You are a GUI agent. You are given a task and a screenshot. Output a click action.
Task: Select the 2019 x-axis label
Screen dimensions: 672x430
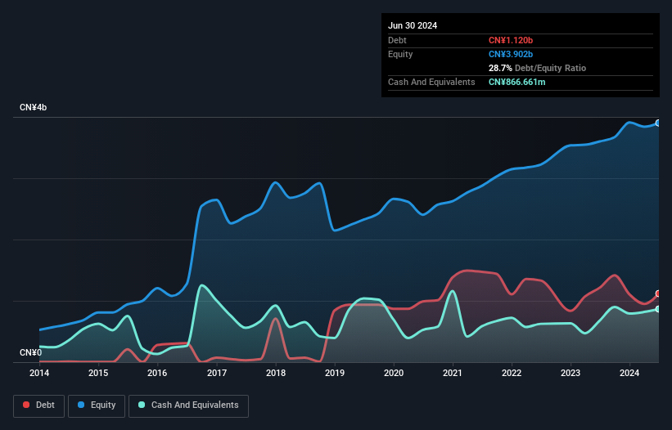coord(335,373)
